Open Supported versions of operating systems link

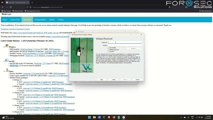point(15,29)
